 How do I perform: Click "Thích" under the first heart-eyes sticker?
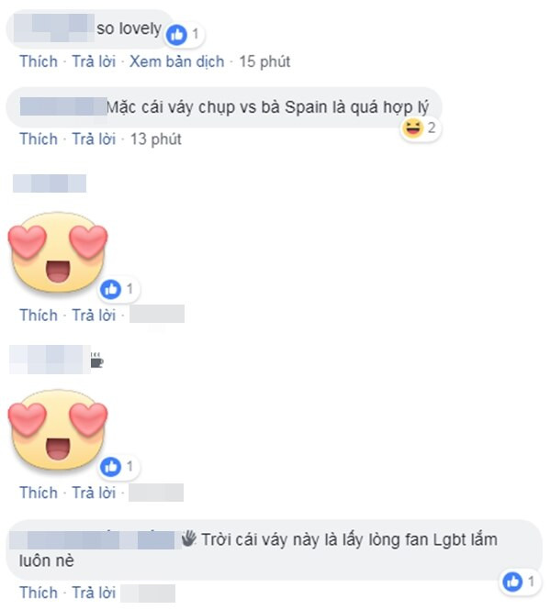39,316
